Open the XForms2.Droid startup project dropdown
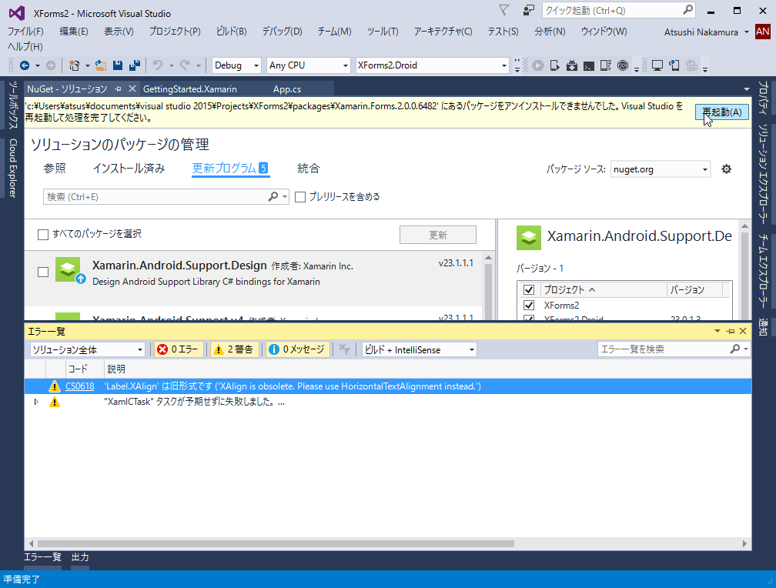776x588 pixels. [432, 65]
